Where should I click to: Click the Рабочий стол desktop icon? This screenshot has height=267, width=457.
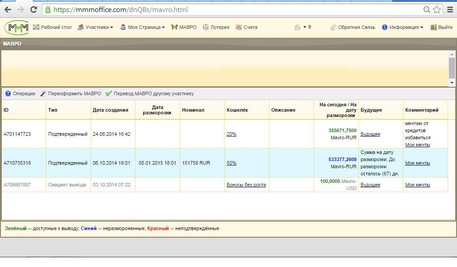[36, 27]
